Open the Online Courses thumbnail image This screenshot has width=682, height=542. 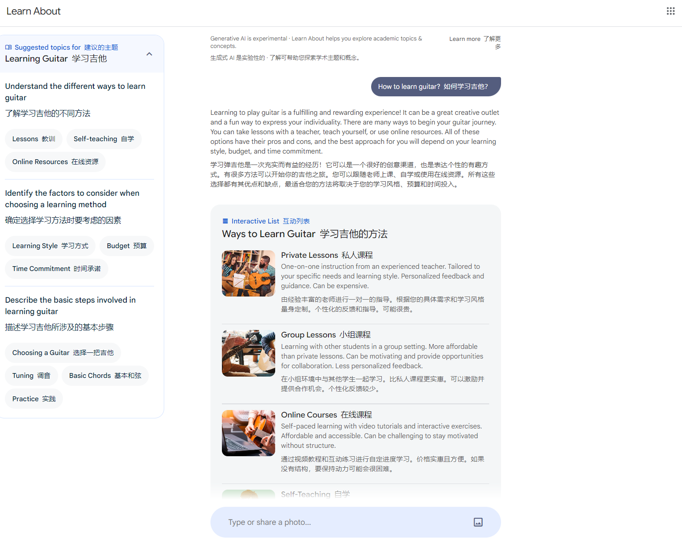click(248, 433)
